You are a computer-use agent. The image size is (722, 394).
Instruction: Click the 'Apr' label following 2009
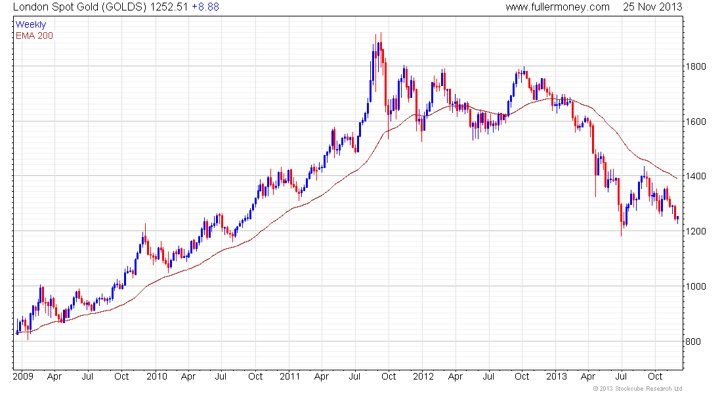(54, 377)
